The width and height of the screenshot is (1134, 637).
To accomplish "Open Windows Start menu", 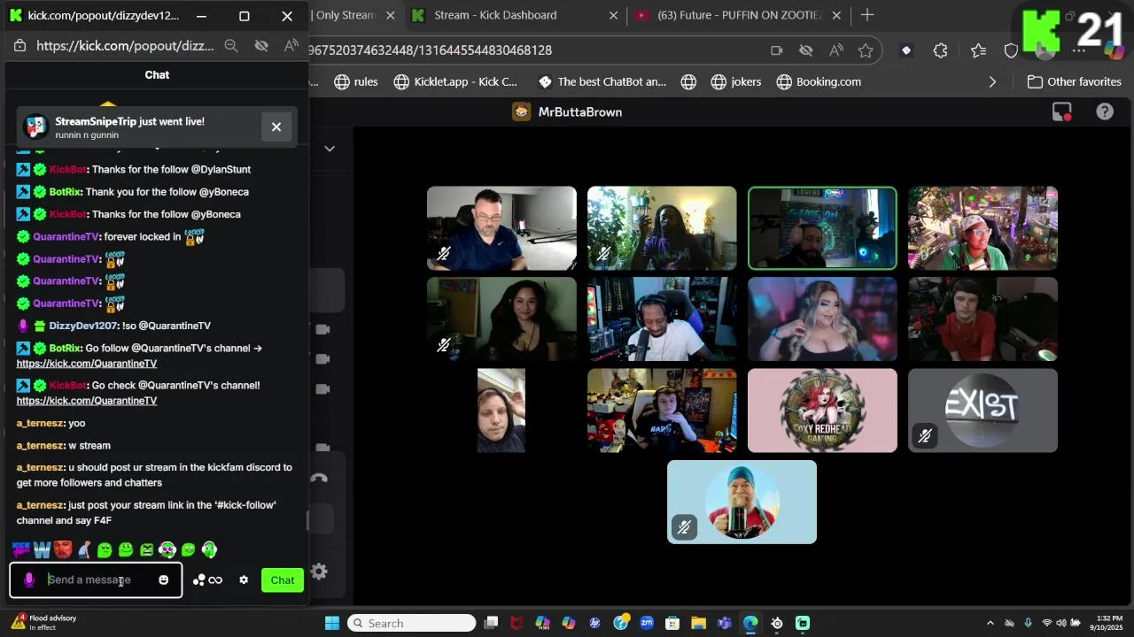I will tap(332, 623).
